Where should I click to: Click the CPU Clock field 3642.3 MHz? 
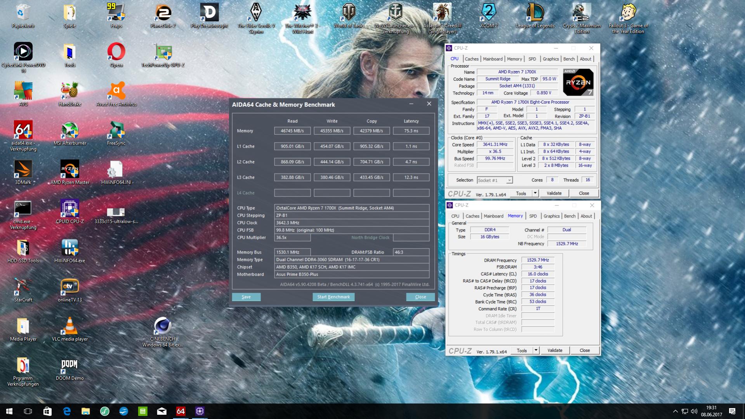click(x=352, y=223)
